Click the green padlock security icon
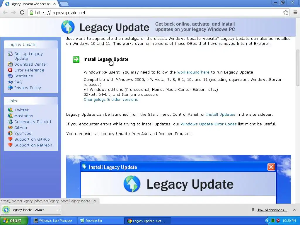This screenshot has height=225, width=300. [31, 13]
